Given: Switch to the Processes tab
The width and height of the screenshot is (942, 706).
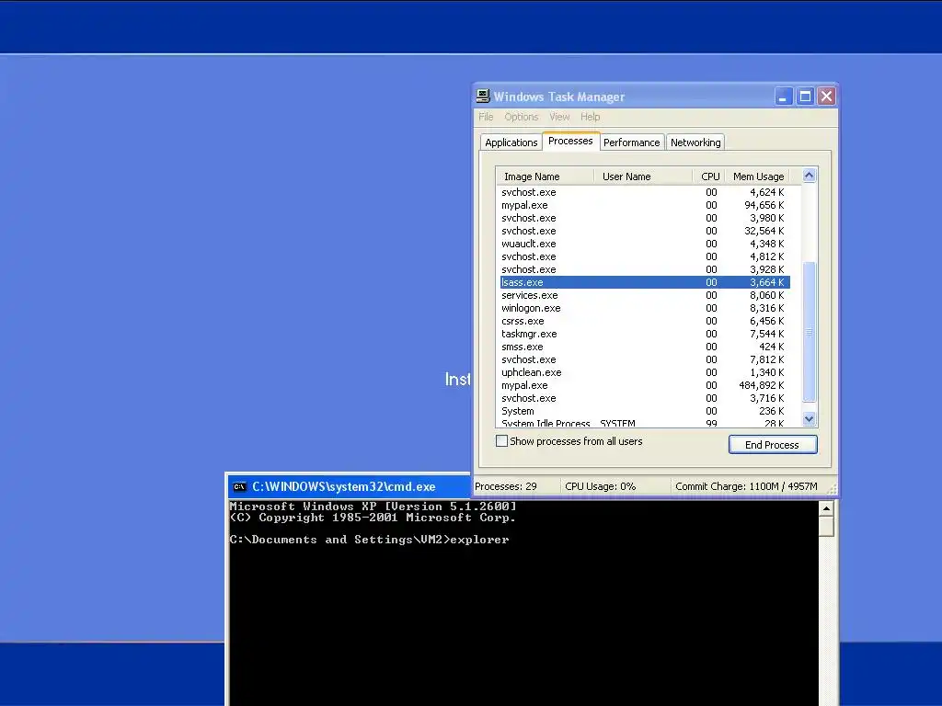Looking at the screenshot, I should coord(570,141).
